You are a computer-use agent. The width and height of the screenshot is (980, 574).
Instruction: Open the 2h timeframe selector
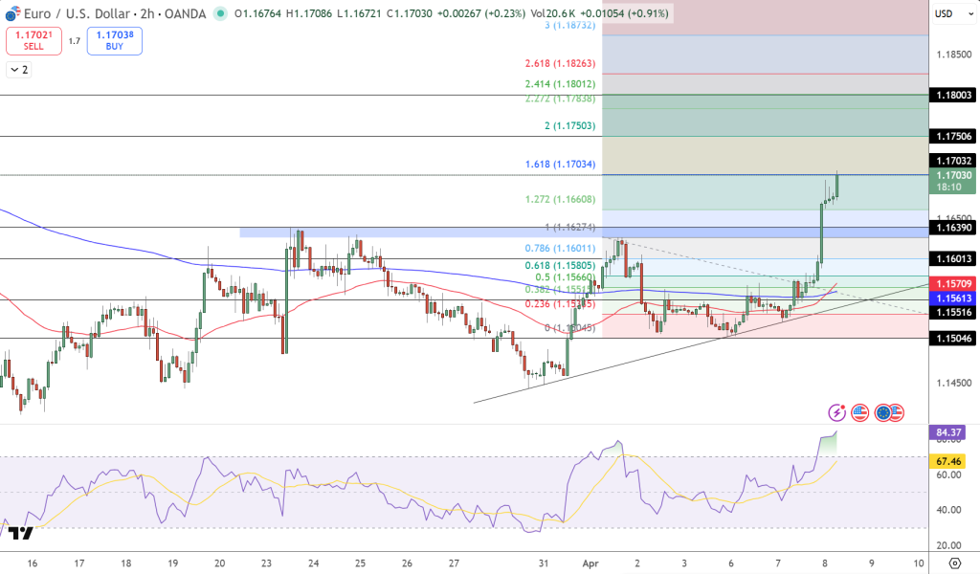145,13
